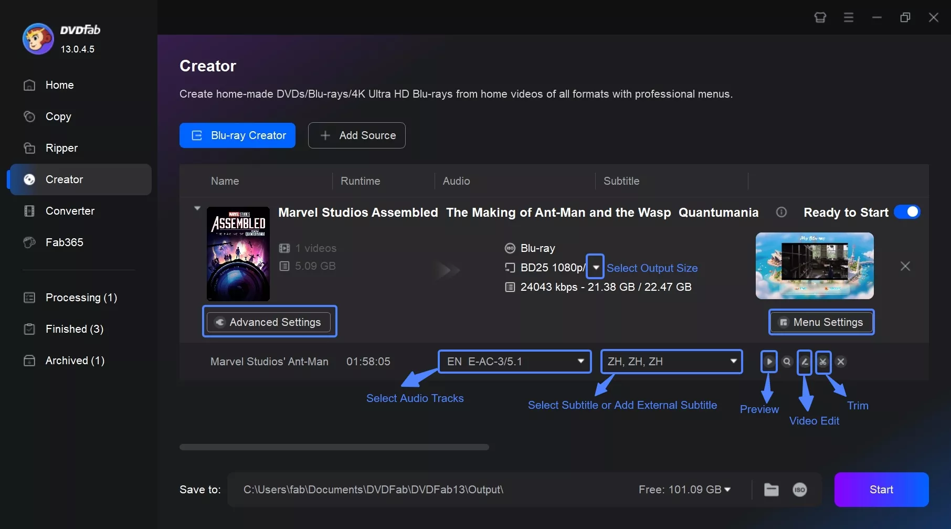Screen dimensions: 951x529
Task: Expand the Select Output Size dropdown
Action: click(x=595, y=267)
